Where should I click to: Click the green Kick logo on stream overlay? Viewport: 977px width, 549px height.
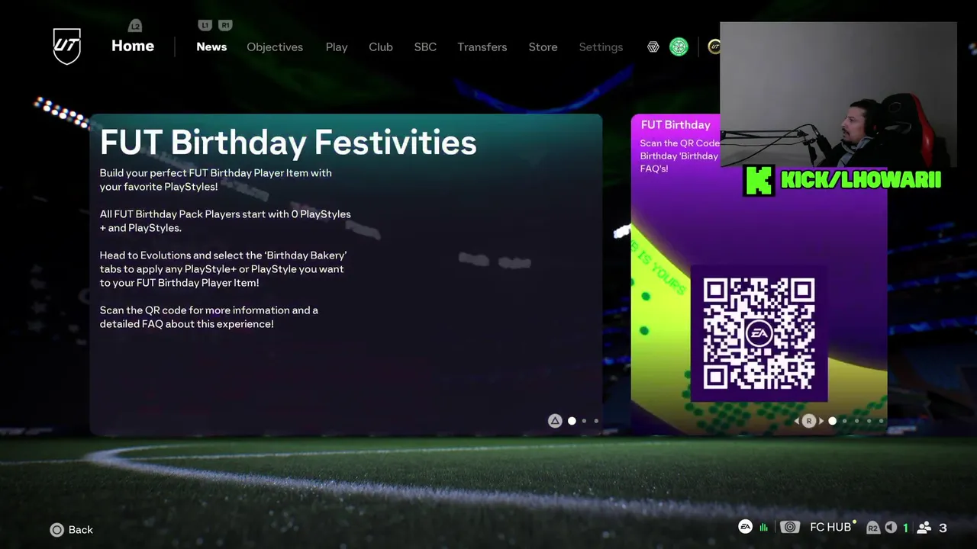(759, 181)
